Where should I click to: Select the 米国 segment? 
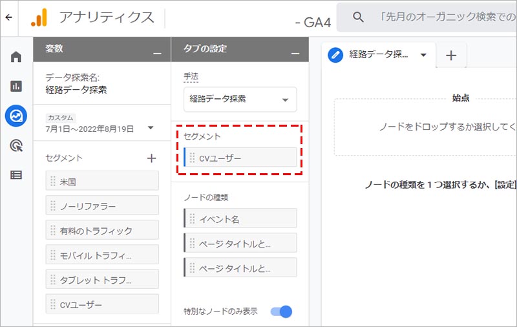(x=103, y=182)
